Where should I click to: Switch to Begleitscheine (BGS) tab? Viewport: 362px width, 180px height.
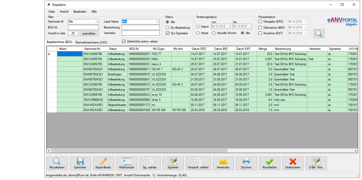pos(60,42)
